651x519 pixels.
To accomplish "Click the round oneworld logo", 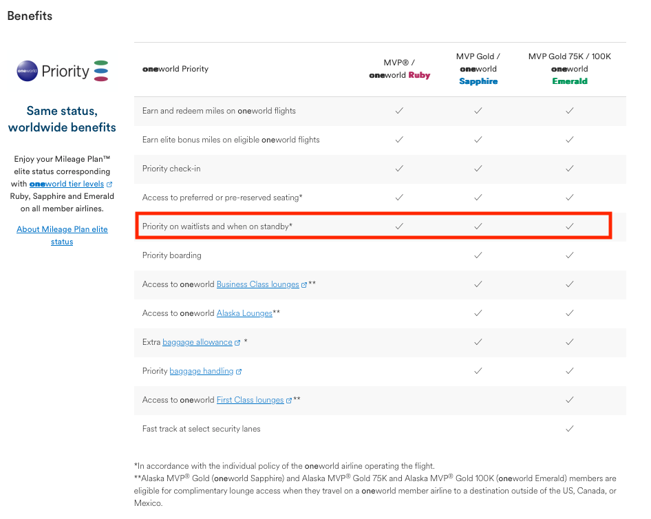I will pos(27,72).
